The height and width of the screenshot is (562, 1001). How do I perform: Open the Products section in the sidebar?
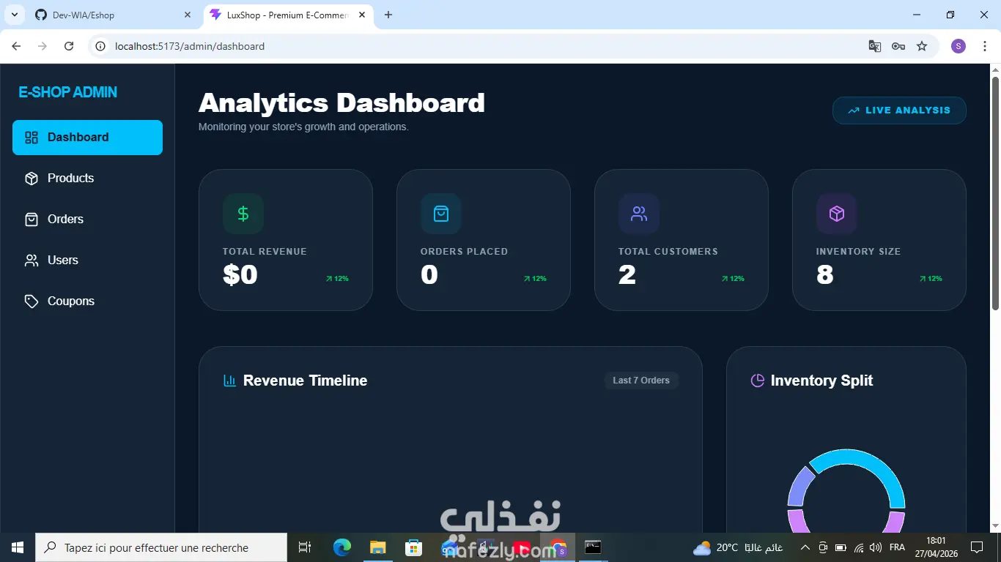point(87,179)
